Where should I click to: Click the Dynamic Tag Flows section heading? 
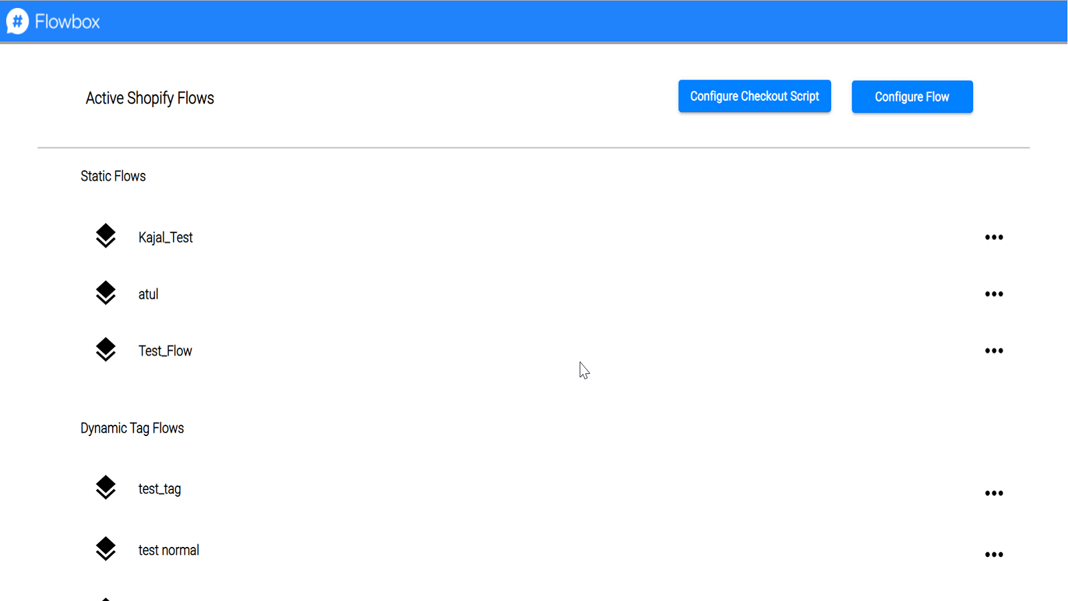pos(132,429)
